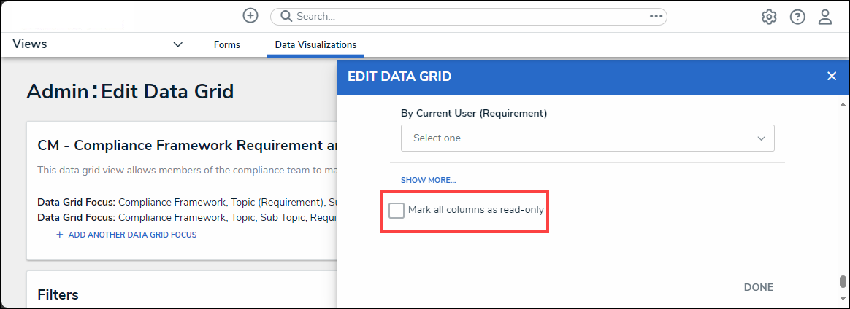Click the panel's vertical scrollbar thumb
The height and width of the screenshot is (309, 850).
click(x=843, y=281)
